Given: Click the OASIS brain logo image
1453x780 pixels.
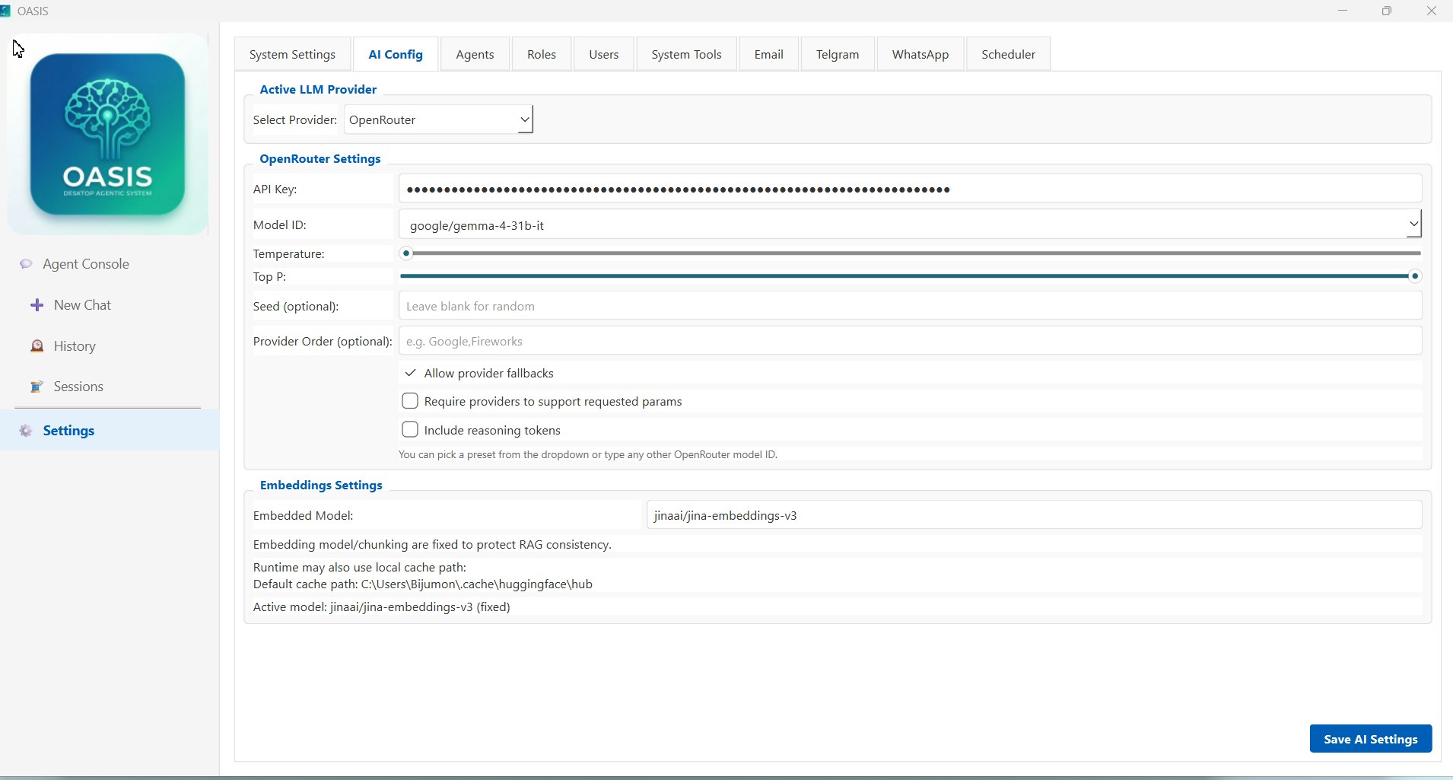Looking at the screenshot, I should (x=107, y=134).
